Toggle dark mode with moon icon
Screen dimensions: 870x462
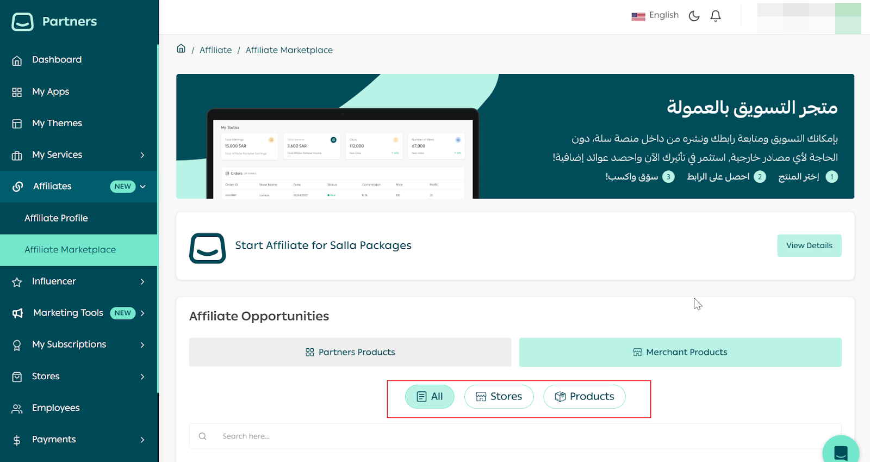[x=694, y=16]
